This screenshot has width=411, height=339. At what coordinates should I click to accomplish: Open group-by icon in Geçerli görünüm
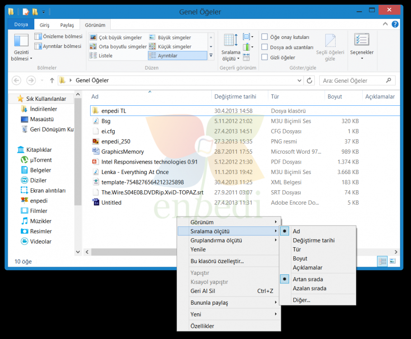[x=248, y=37]
